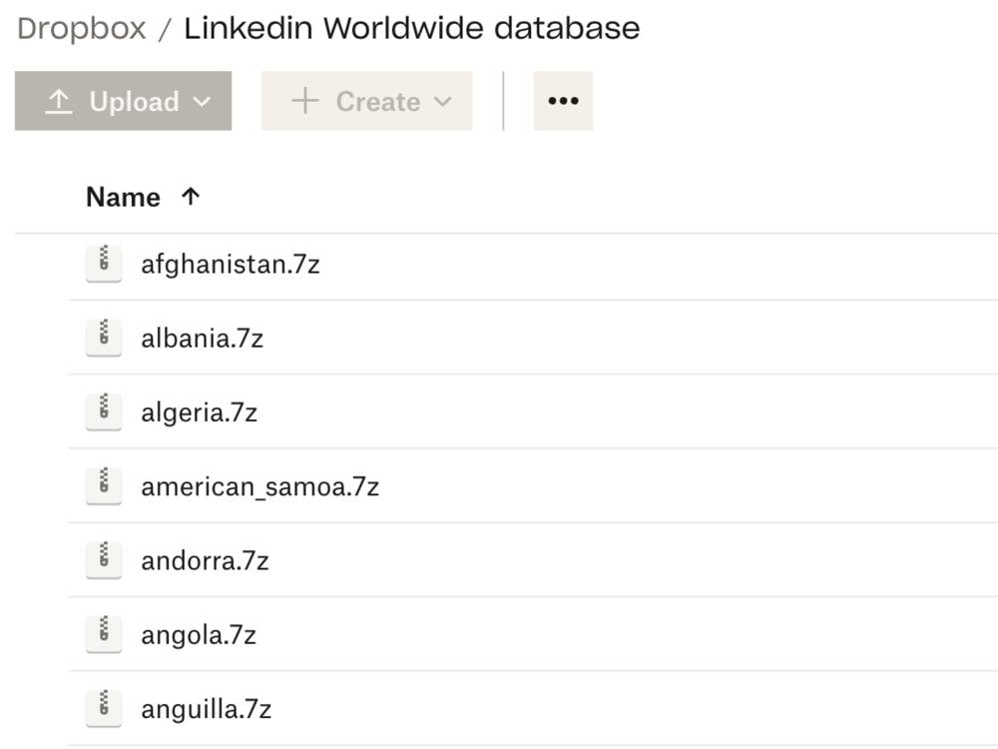This screenshot has height=749, width=998.
Task: Click the anguilla.7z archive icon
Action: pyautogui.click(x=104, y=708)
